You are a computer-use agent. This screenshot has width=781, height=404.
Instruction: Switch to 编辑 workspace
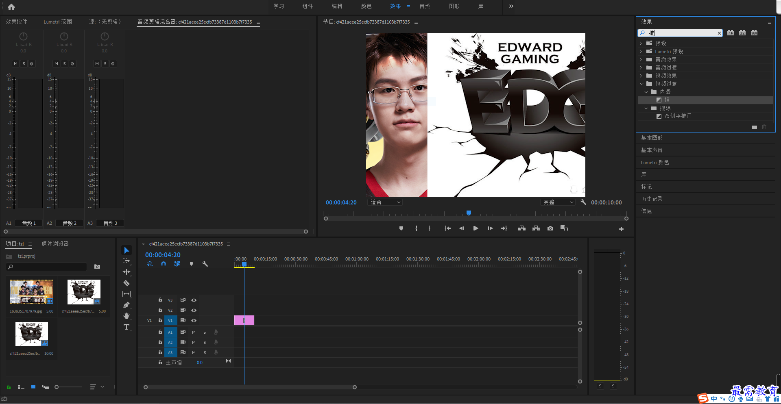click(337, 6)
